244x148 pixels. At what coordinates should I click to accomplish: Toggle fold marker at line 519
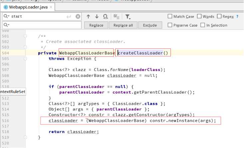25,137
